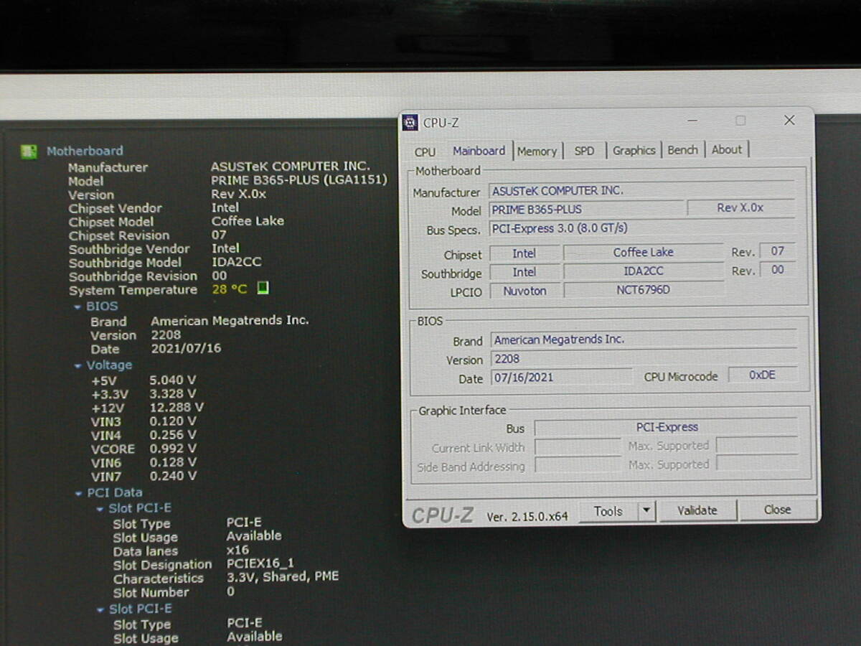Image resolution: width=861 pixels, height=646 pixels.
Task: Click the Ver. 2.15.0.x64 version text
Action: tap(527, 516)
